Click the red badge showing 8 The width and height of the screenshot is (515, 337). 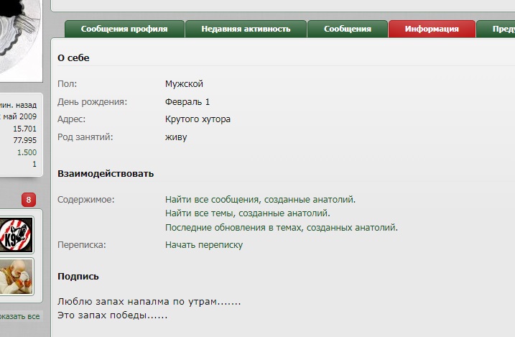coord(28,200)
